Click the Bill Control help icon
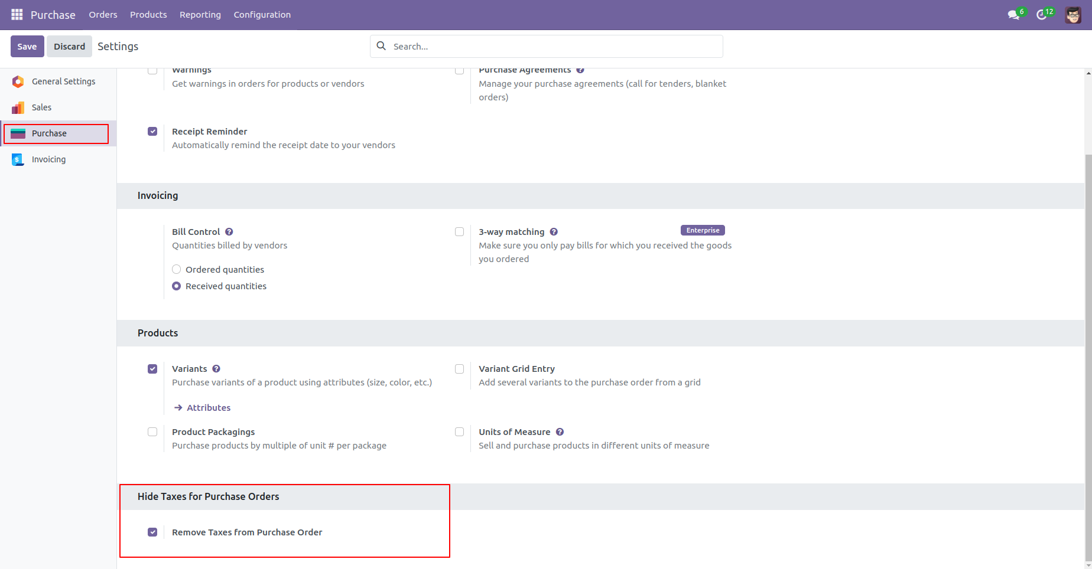The image size is (1092, 569). point(229,231)
